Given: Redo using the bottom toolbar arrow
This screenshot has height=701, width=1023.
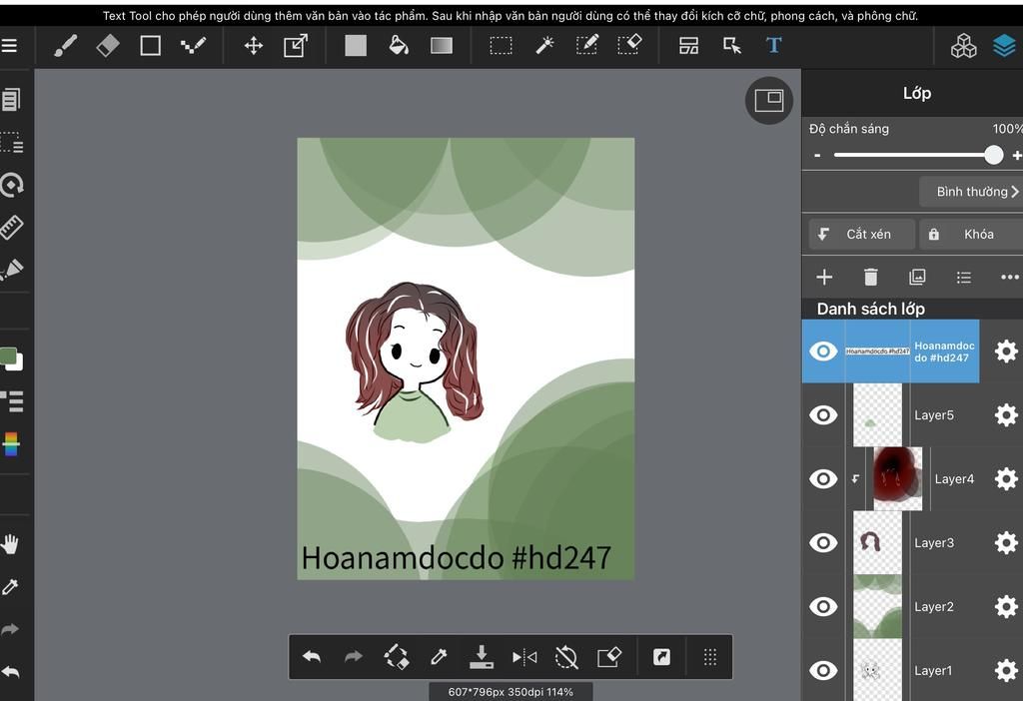Looking at the screenshot, I should pyautogui.click(x=354, y=657).
